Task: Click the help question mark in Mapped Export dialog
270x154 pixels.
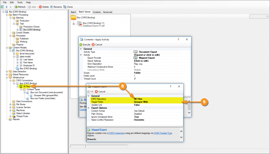Action: point(170,86)
